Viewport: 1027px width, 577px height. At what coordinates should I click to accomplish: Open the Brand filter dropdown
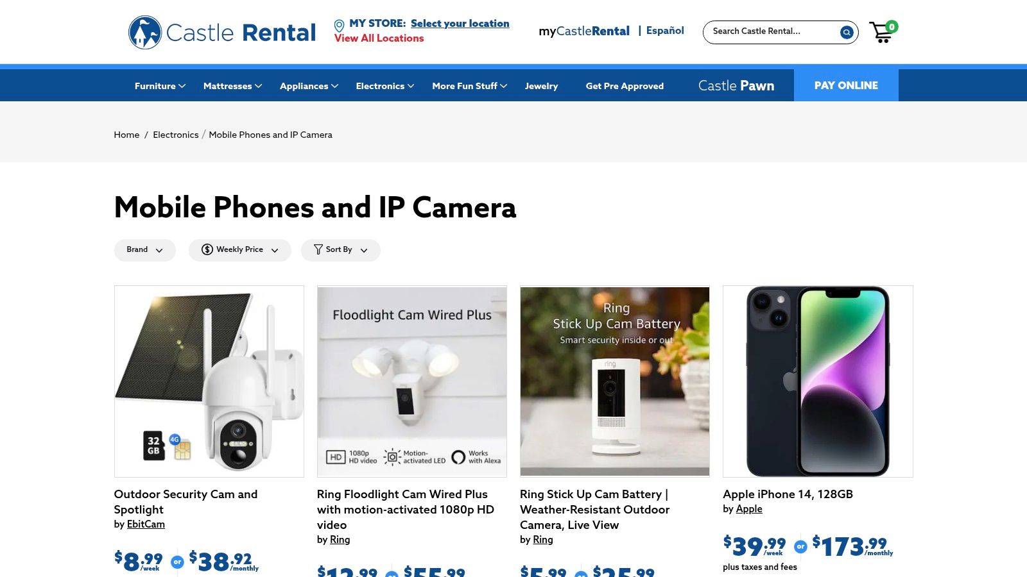coord(144,250)
